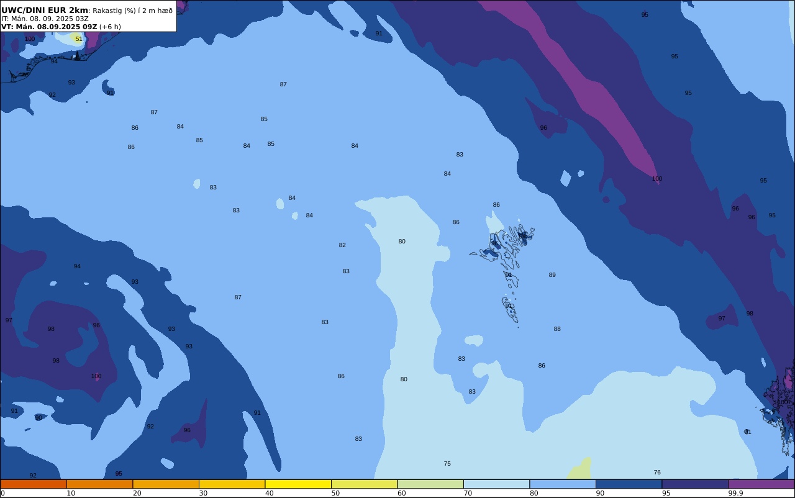The height and width of the screenshot is (498, 795).
Task: Select the 'VT: Mán. 08.09.2025 09Z' line
Action: point(49,27)
